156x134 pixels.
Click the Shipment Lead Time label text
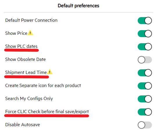pyautogui.click(x=26, y=73)
